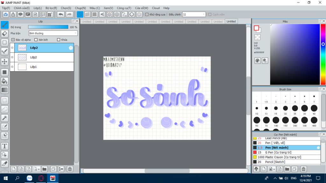Open gear settings for Pen [Nét mảnh] brush
Image resolution: width=326 pixels, height=183 pixels.
318,148
